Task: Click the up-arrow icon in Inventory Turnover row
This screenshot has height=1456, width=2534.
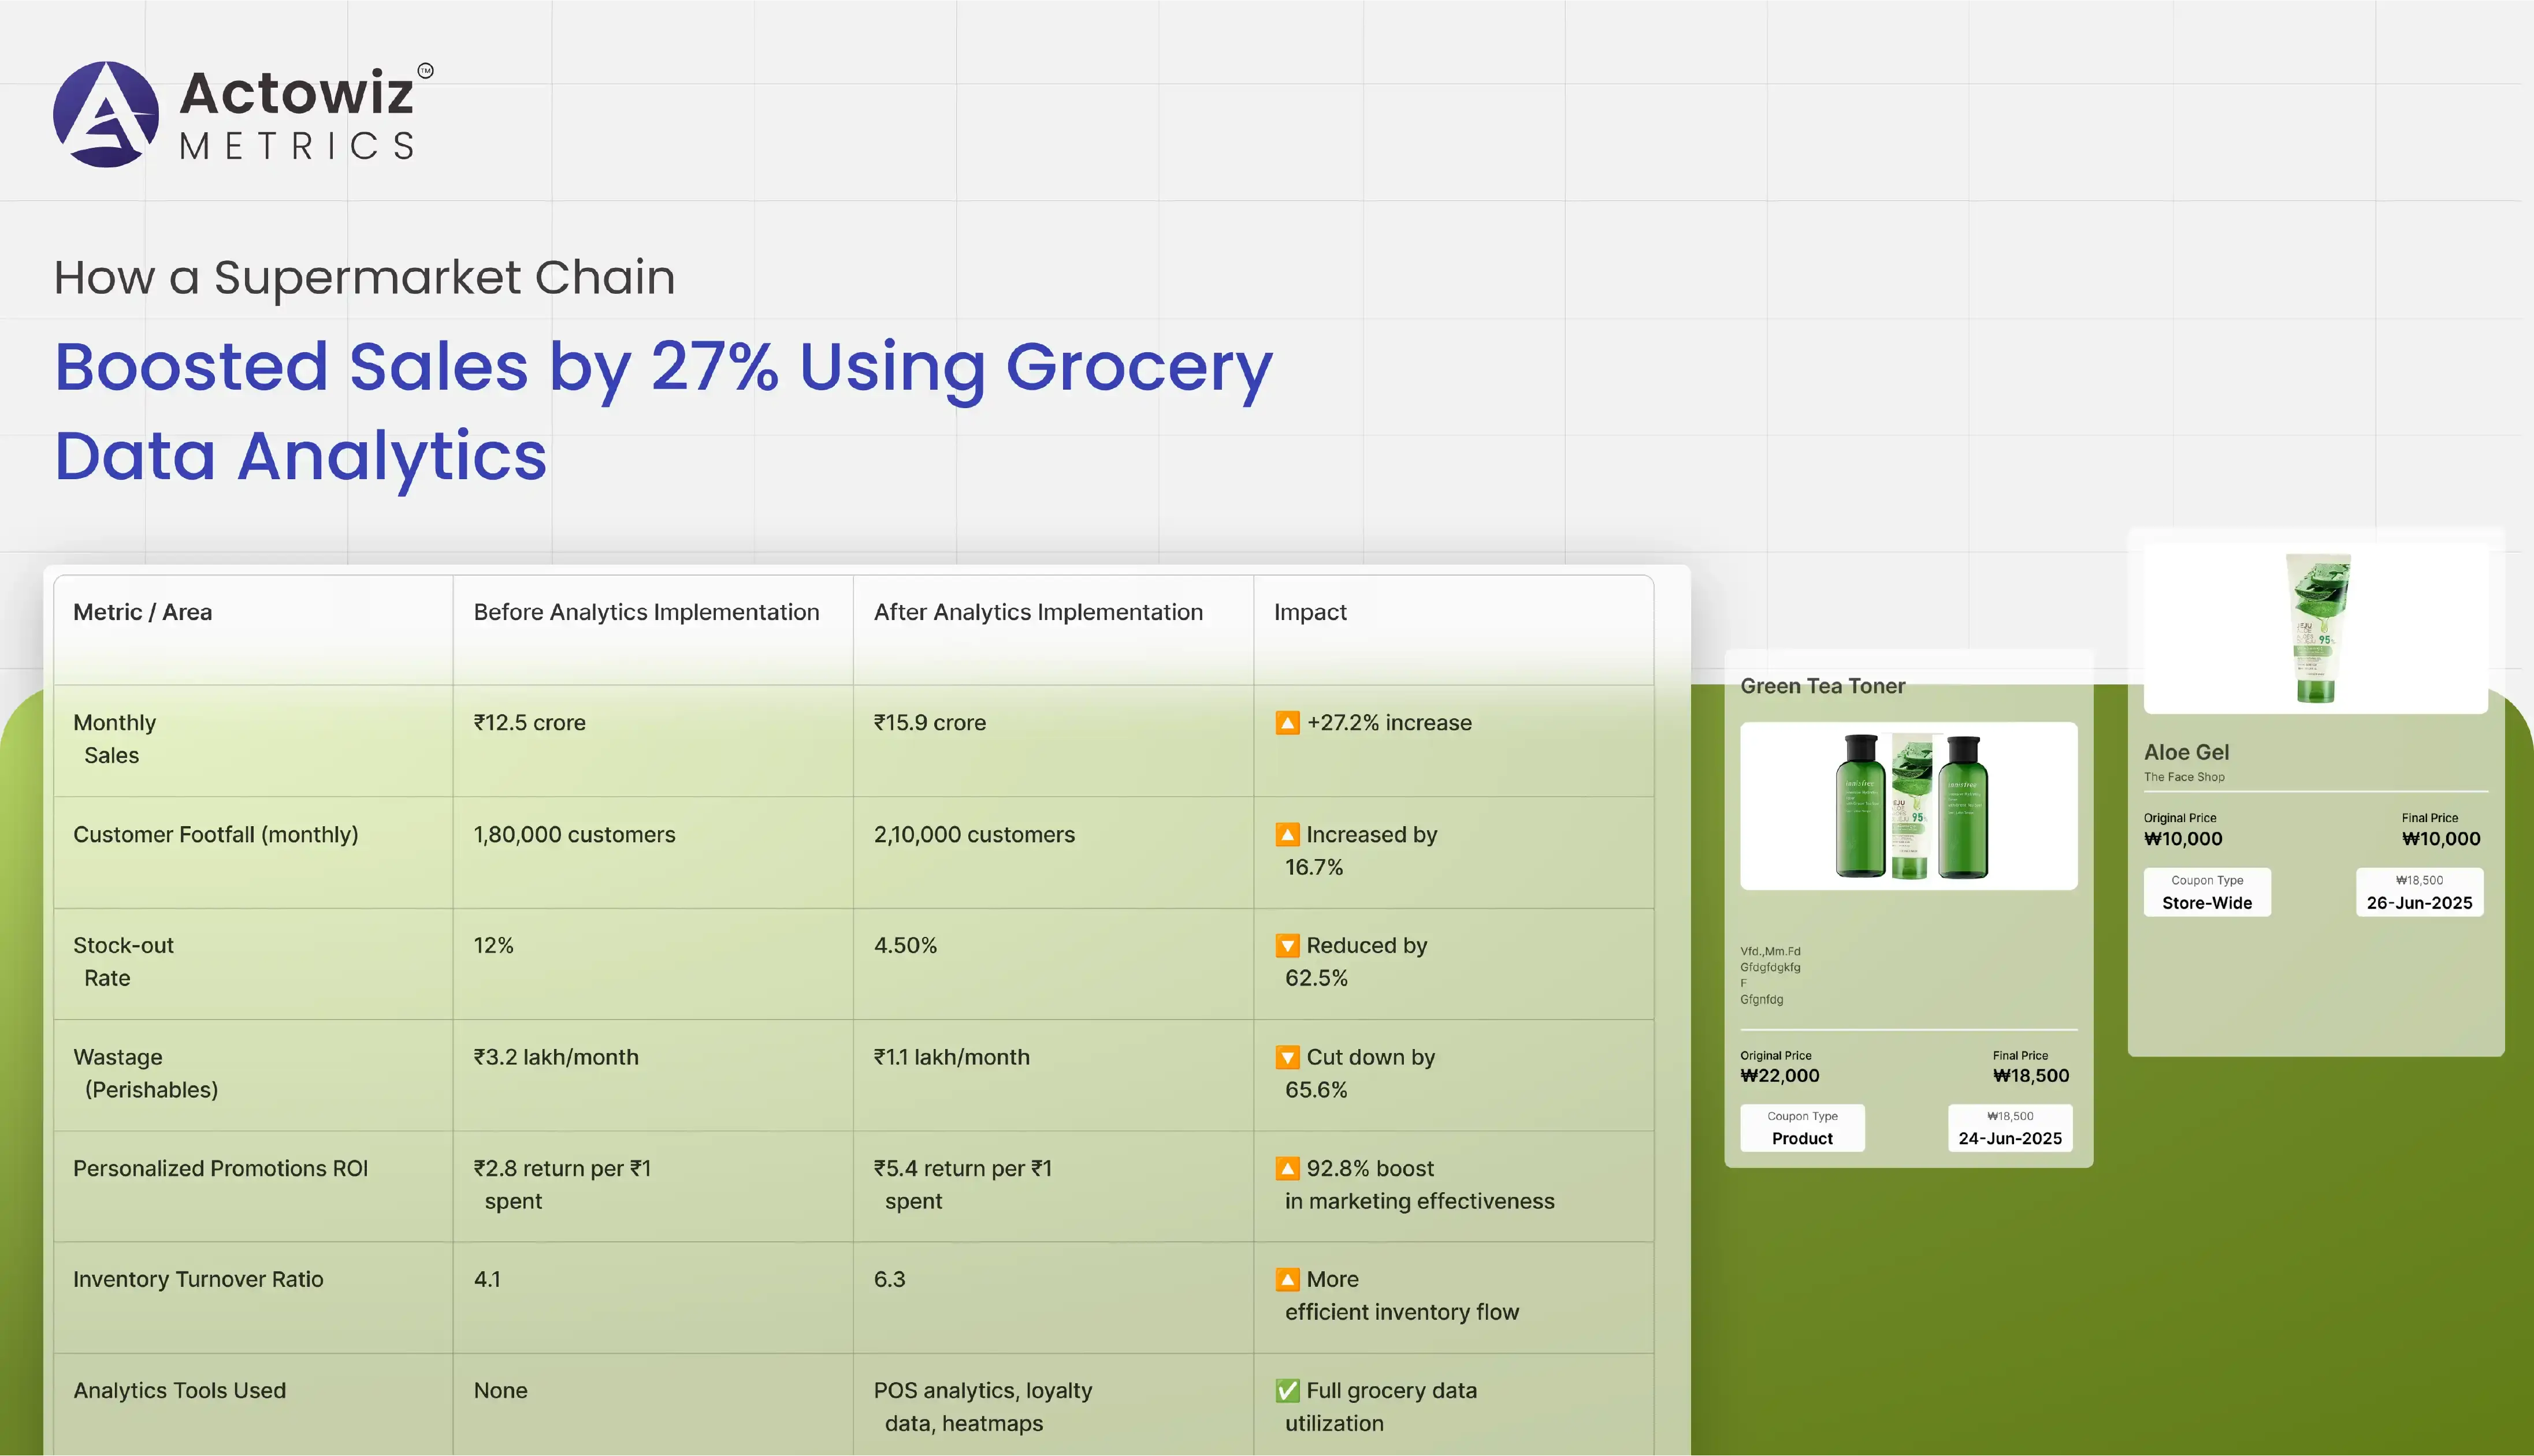Action: (x=1287, y=1279)
